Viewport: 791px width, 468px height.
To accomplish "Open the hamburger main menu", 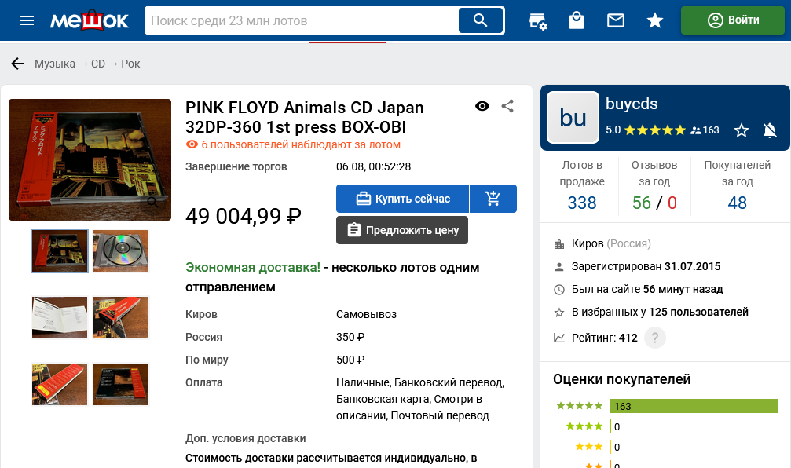I will click(26, 20).
